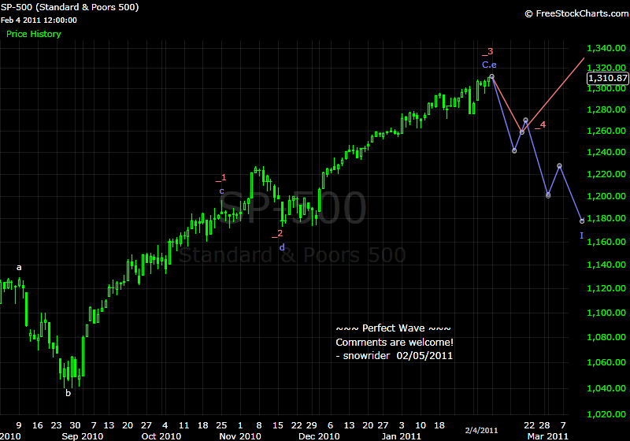Click the SP-500 (Standard & Poors 500) chart title
This screenshot has width=630, height=441.
(x=69, y=7)
